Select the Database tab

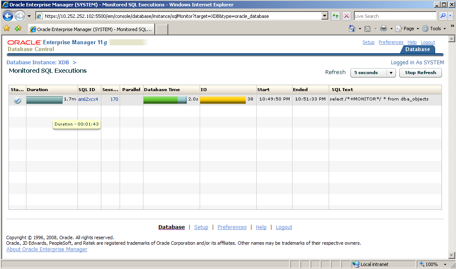(418, 49)
